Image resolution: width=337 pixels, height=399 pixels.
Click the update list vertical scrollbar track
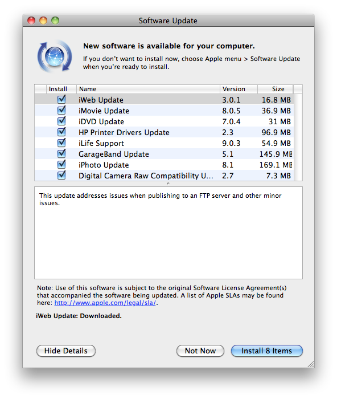pos(298,137)
